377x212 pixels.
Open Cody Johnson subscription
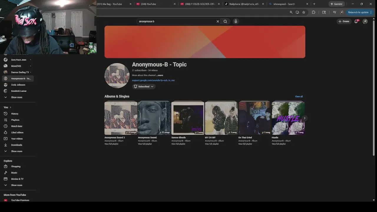[x=18, y=85]
